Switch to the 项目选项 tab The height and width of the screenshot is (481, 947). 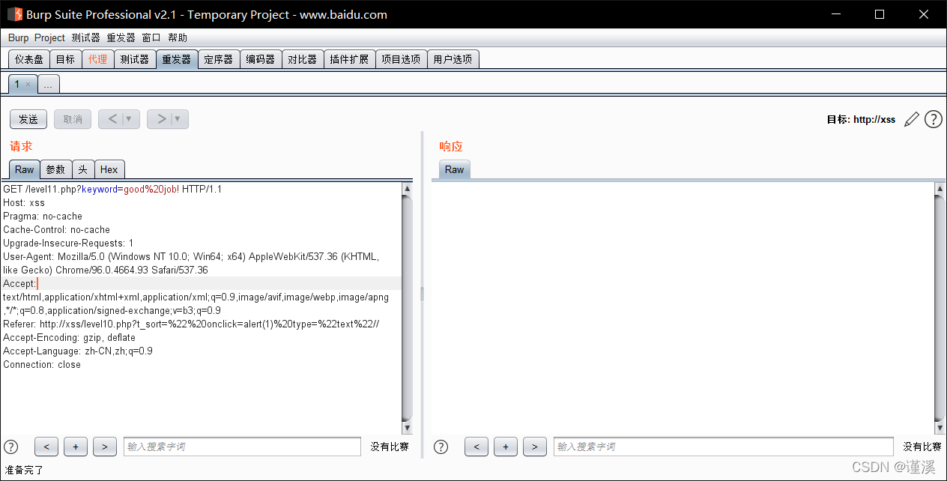pos(401,59)
